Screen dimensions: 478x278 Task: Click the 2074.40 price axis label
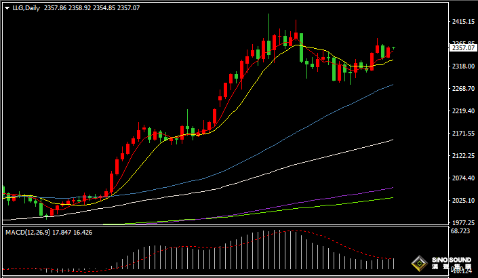(462, 178)
